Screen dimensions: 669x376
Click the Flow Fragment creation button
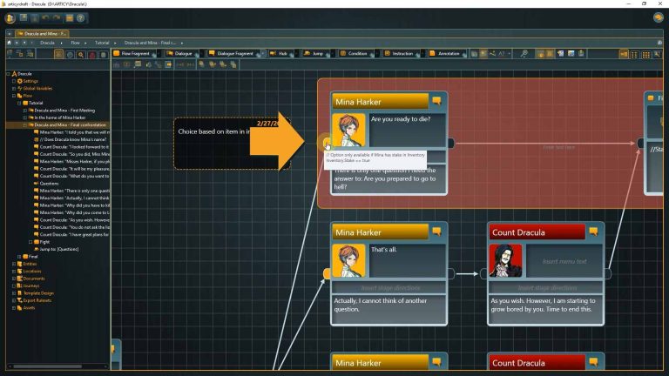coord(132,54)
